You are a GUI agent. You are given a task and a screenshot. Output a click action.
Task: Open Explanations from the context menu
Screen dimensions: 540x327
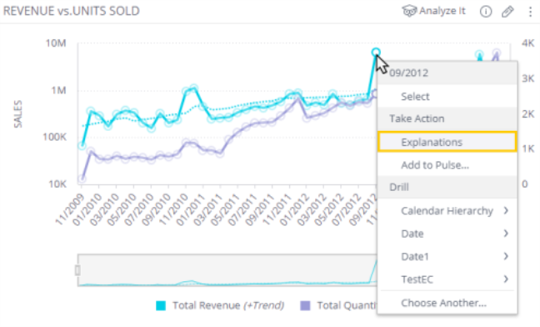447,142
